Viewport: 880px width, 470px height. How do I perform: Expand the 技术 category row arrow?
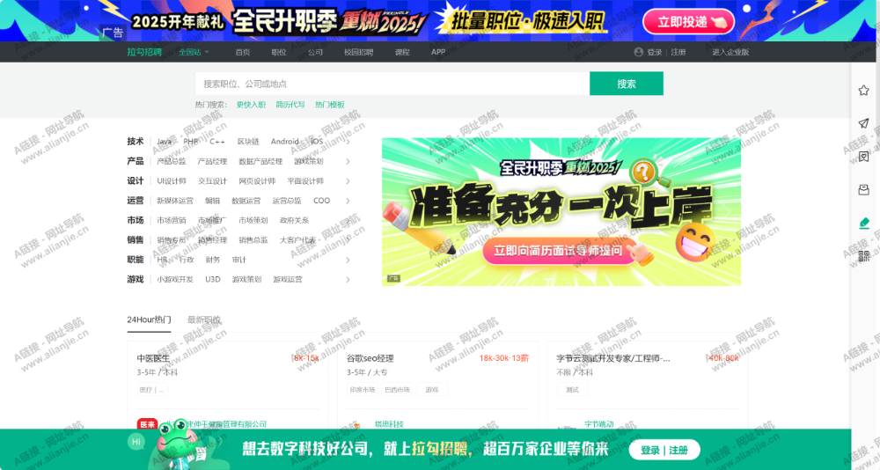pyautogui.click(x=348, y=142)
